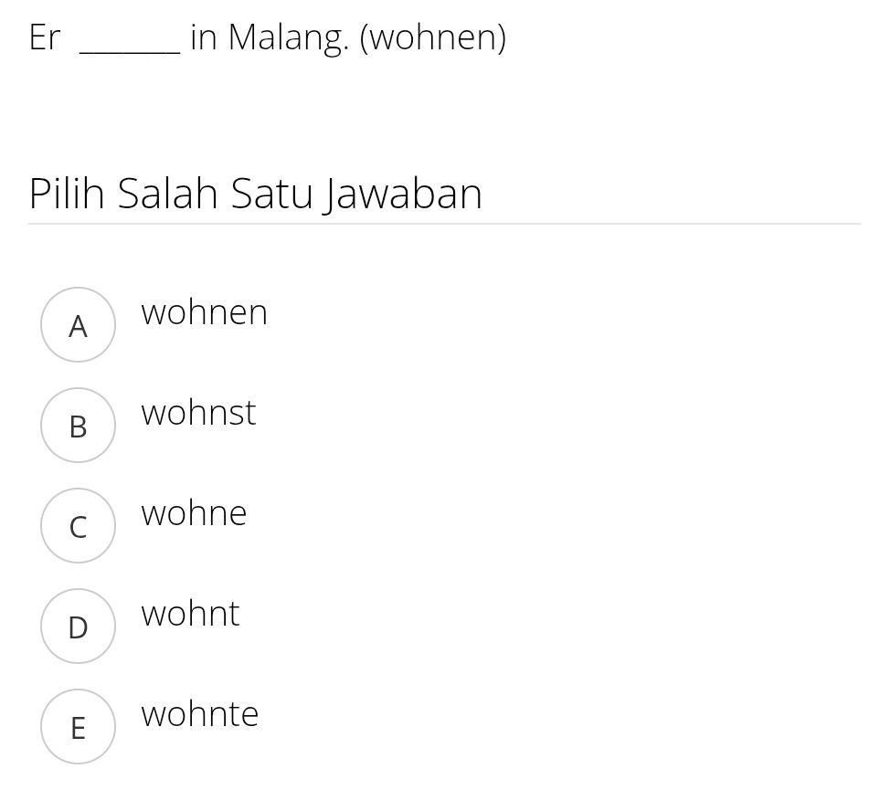Choose the answer wohnt
890x790 pixels.
(189, 614)
